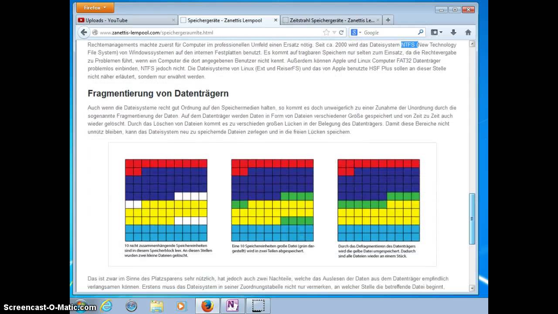Click paragraph starting "Das ist zwar im Sinne"
The width and height of the screenshot is (558, 314).
coord(268,283)
